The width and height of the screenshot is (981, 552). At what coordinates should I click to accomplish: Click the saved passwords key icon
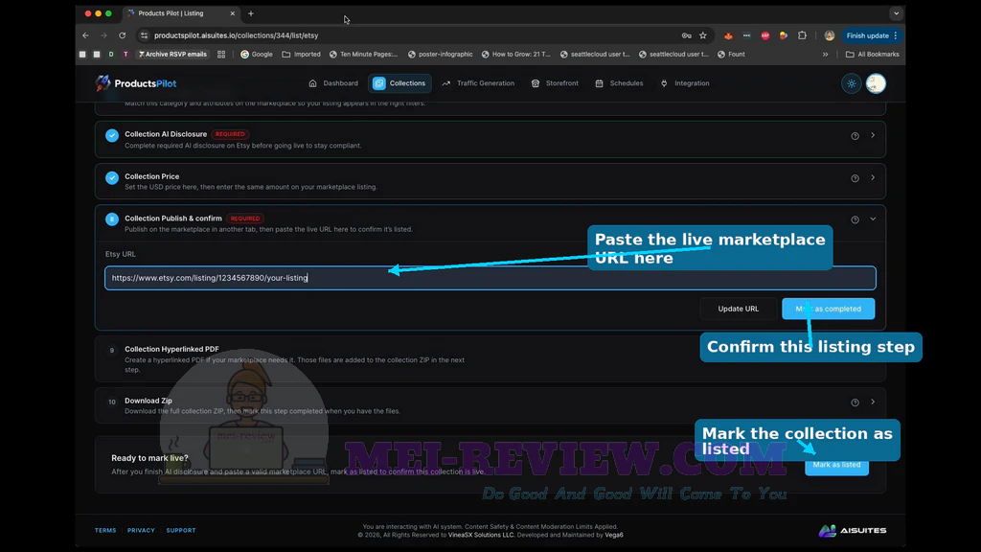(x=686, y=35)
